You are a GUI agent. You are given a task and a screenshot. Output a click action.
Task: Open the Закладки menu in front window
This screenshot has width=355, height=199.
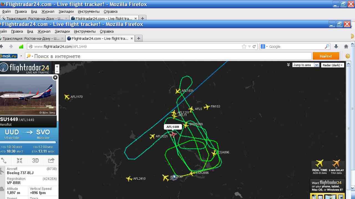[x=62, y=31]
